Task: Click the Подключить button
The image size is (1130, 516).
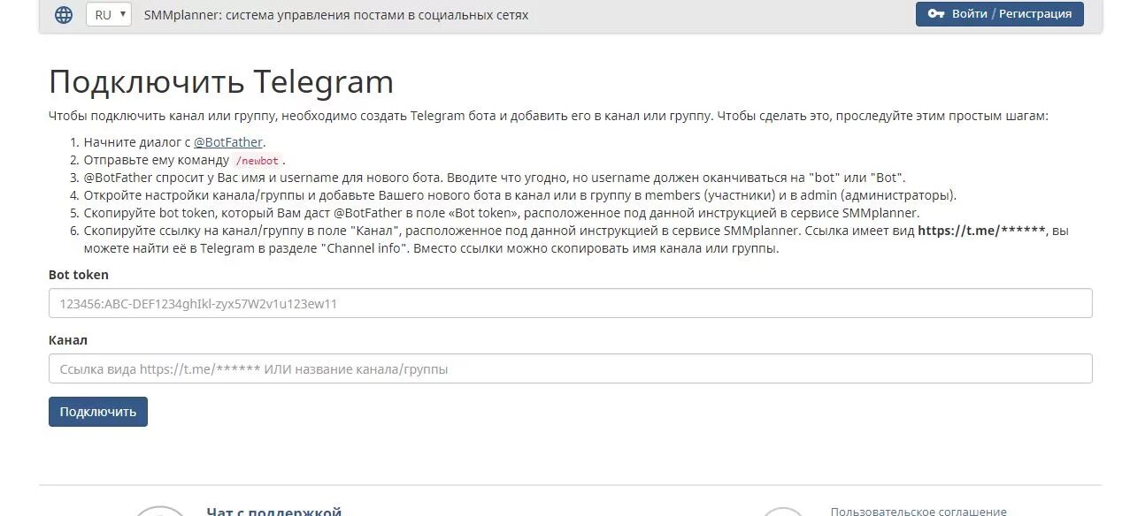Action: [x=98, y=412]
